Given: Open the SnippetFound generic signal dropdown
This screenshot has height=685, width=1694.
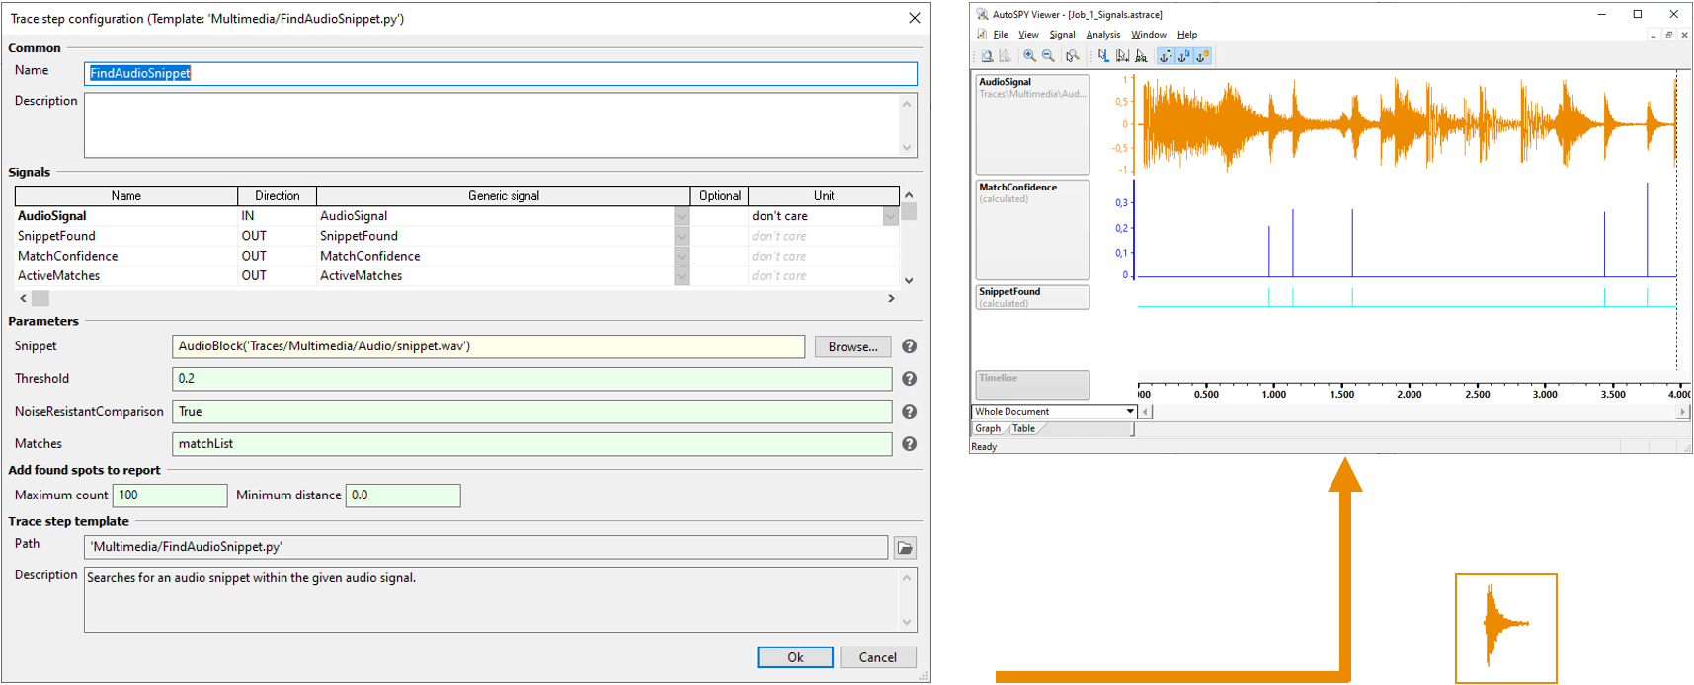Looking at the screenshot, I should click(x=682, y=236).
